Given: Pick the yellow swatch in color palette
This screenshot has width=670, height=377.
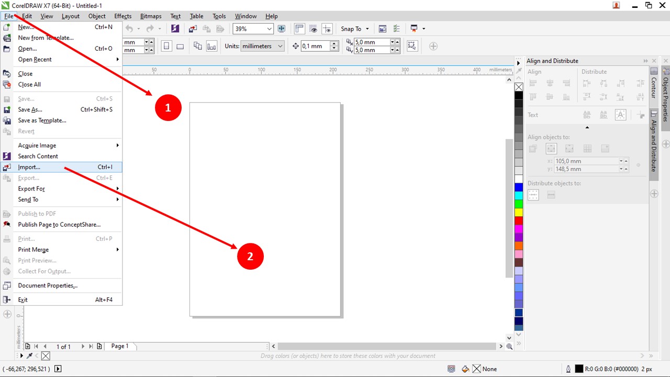Looking at the screenshot, I should (x=519, y=213).
